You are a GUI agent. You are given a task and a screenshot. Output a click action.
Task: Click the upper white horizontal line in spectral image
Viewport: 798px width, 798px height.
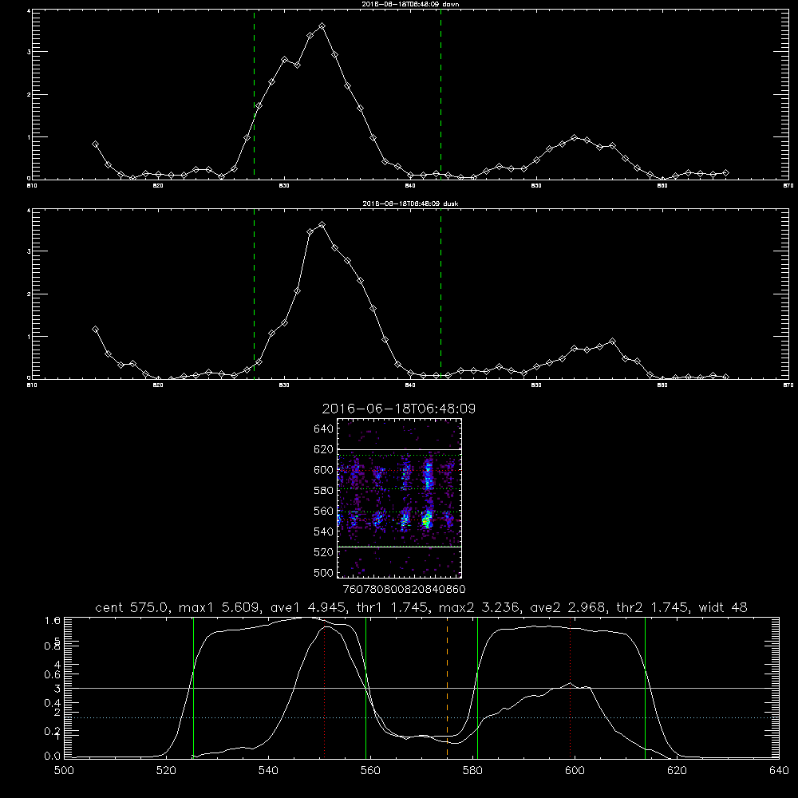click(400, 449)
